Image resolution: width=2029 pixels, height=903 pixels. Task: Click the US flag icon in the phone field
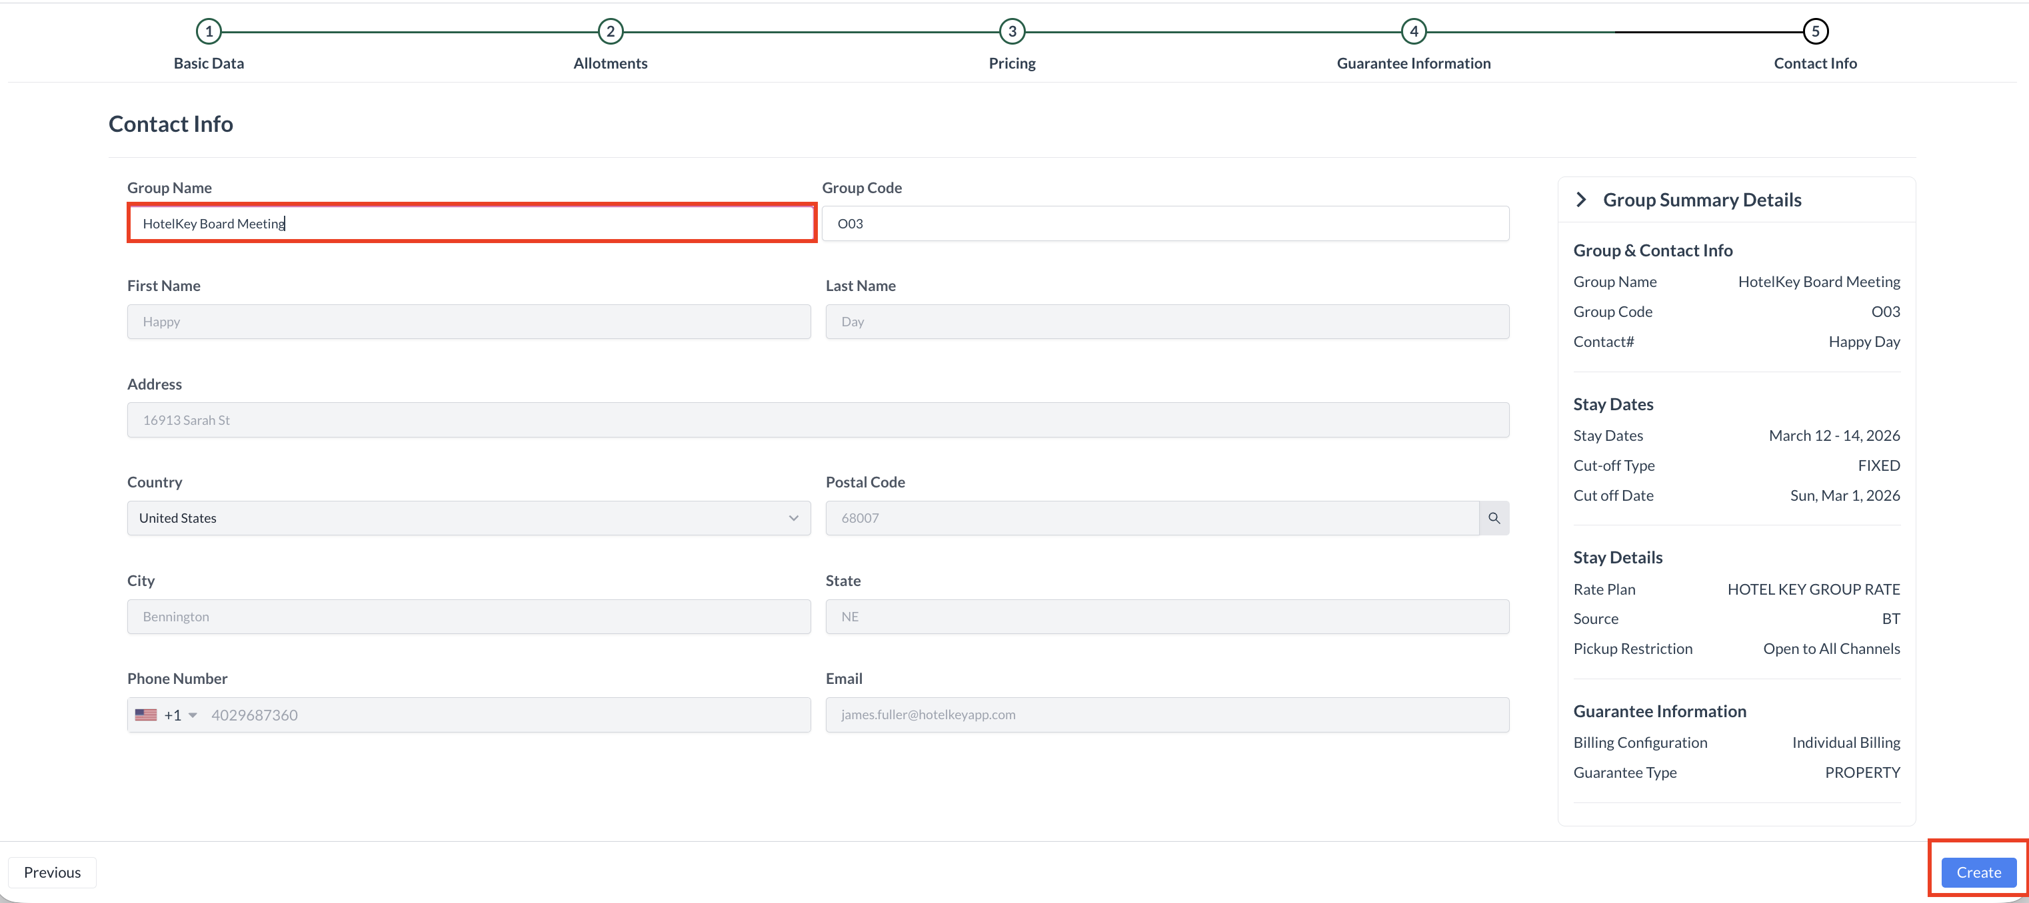pyautogui.click(x=146, y=715)
